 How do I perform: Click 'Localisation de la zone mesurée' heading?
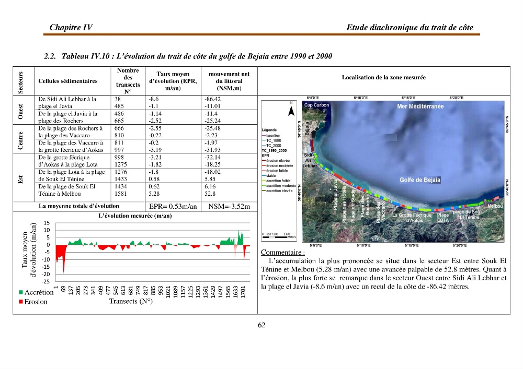(x=383, y=77)
